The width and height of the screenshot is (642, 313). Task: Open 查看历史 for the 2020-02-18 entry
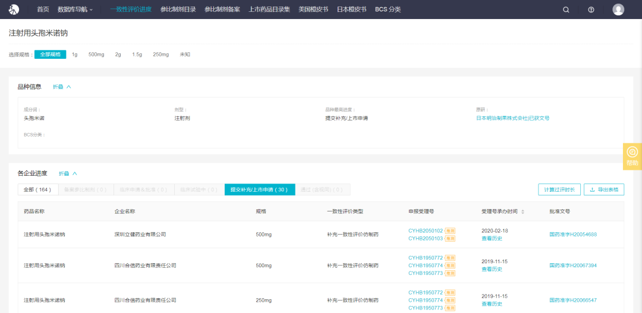pos(492,238)
